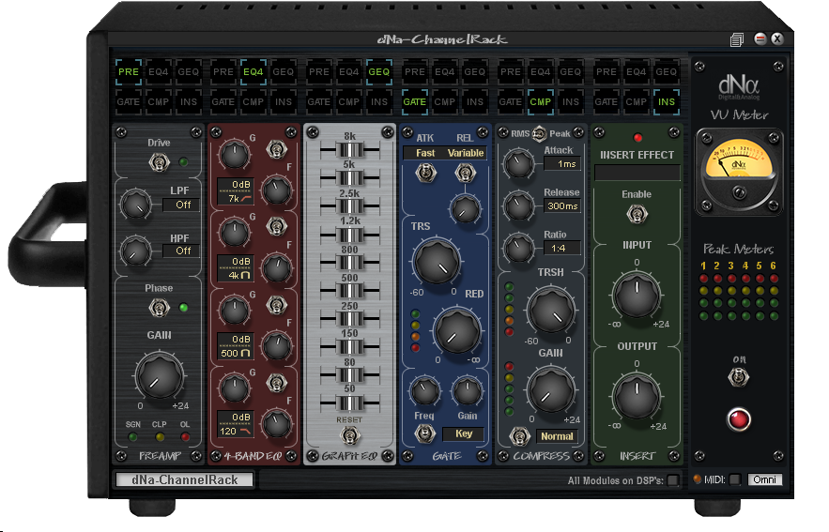Viewport: 829px width, 532px height.
Task: Toggle the 7k band switch in EQ
Action: pos(276,149)
